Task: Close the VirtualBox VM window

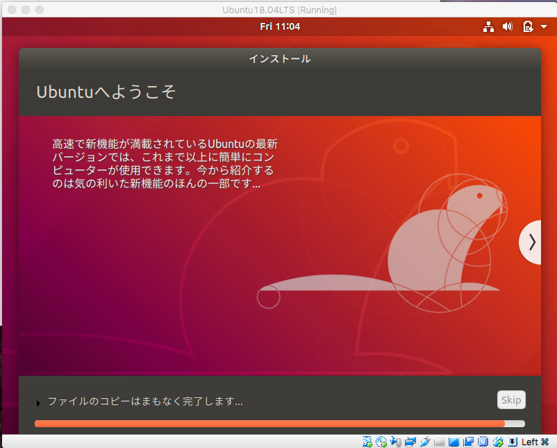Action: click(x=12, y=10)
